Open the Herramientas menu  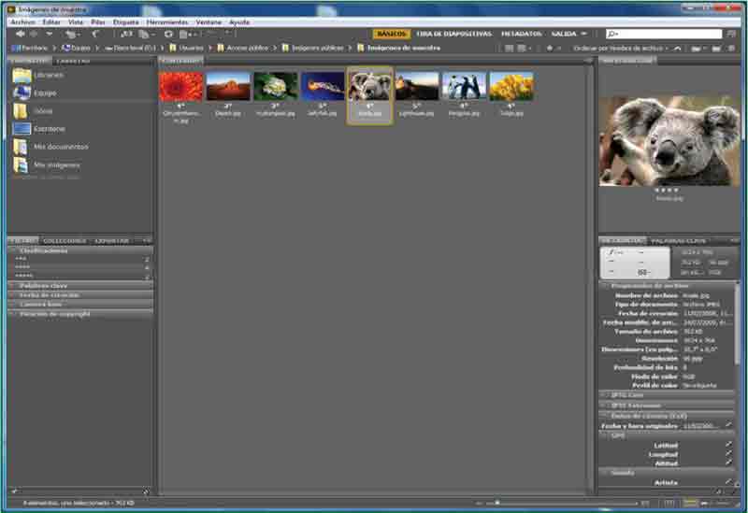pos(166,21)
